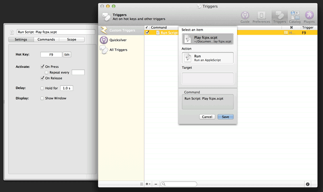Select the Quicksilver sidebar group
Screen dimensions: 323x192
click(121, 40)
